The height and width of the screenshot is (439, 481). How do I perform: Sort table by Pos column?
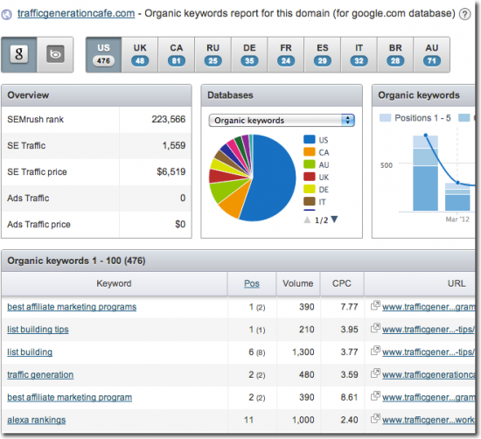tap(252, 283)
